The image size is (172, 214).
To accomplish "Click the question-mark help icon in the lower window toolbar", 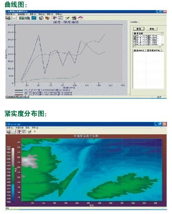I will pos(35,132).
